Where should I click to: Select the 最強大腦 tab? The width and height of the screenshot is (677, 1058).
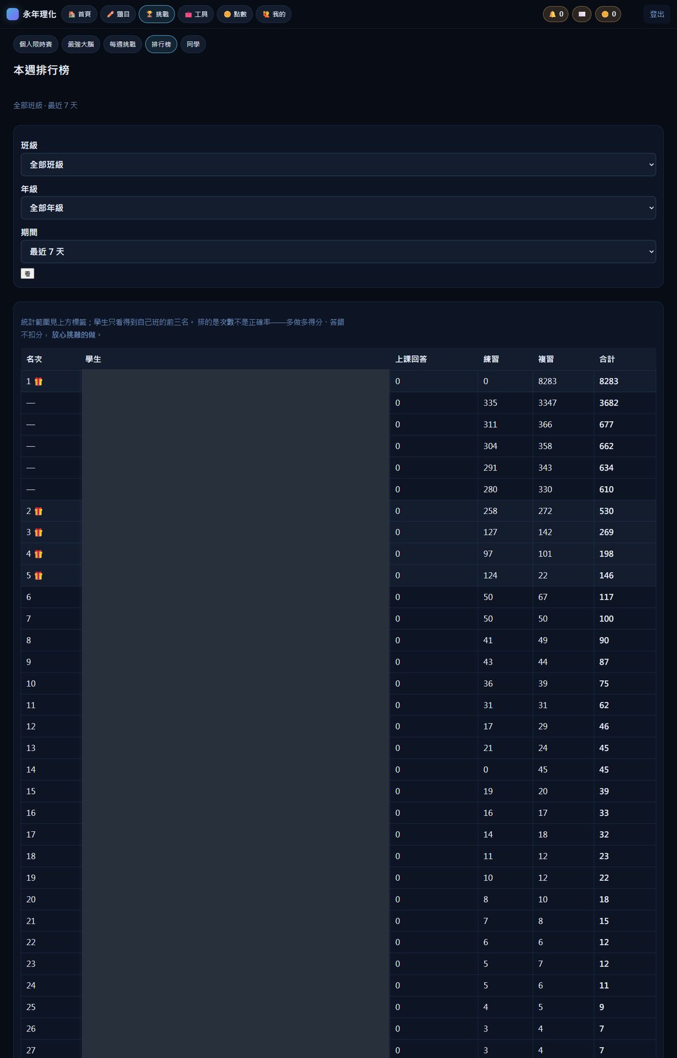pos(81,44)
